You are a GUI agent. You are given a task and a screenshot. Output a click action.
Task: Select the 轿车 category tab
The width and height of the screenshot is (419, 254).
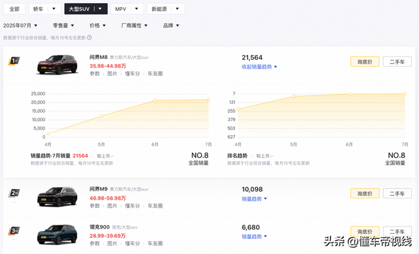click(x=38, y=9)
